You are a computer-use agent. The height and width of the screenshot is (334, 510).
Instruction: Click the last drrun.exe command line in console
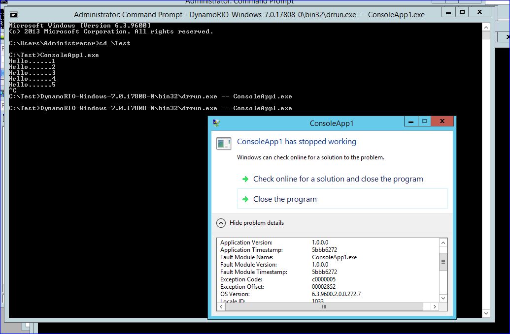pos(150,108)
